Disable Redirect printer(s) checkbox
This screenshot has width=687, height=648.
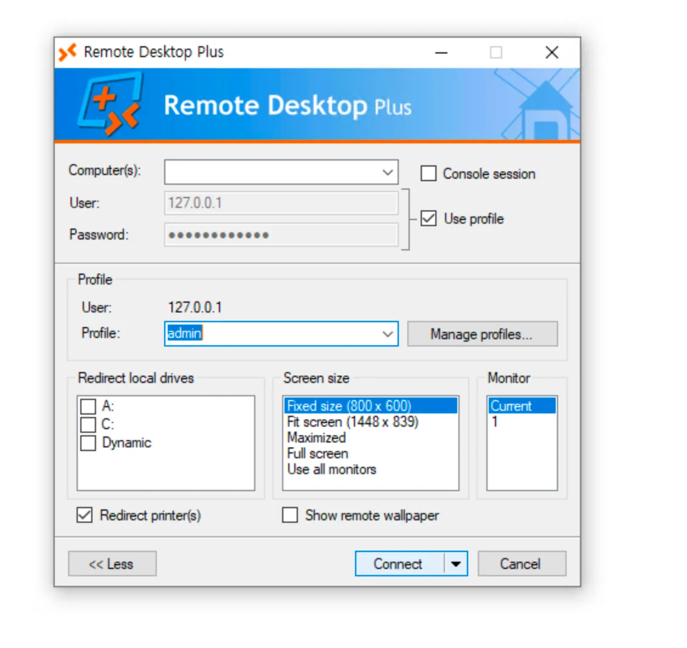[85, 515]
